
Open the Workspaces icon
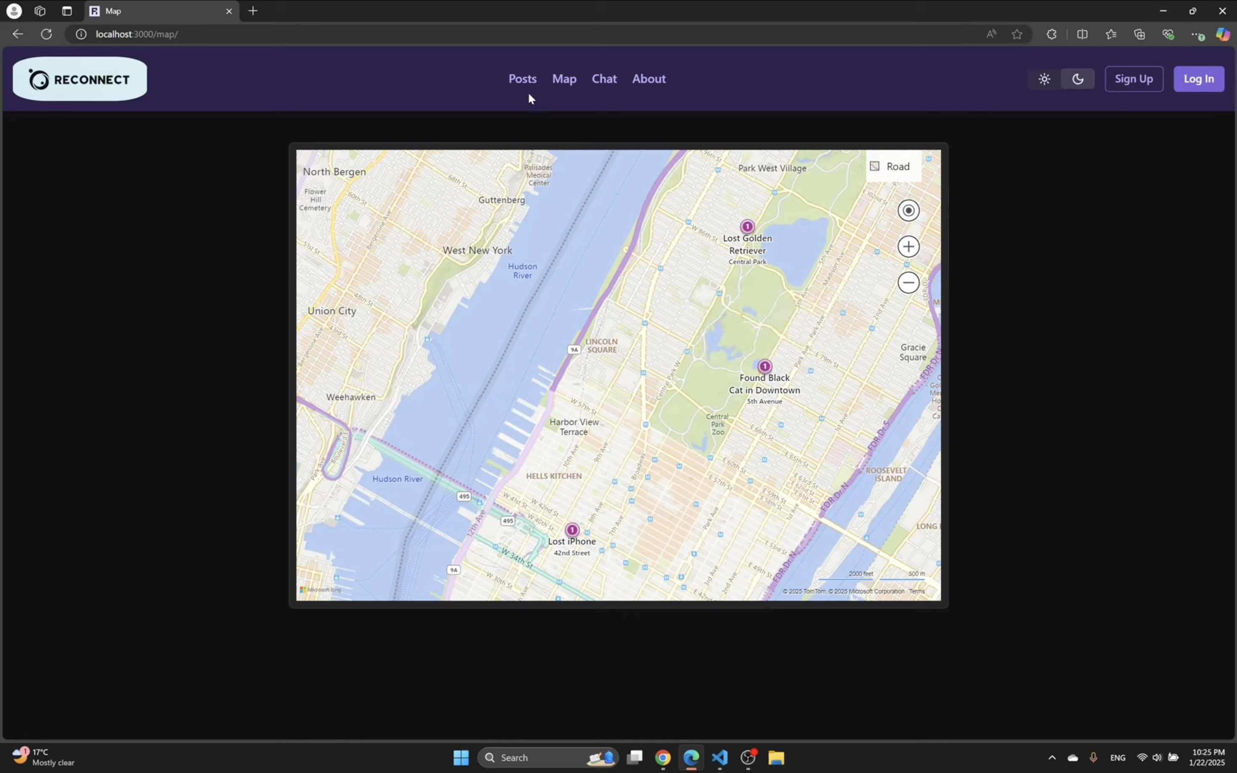click(40, 11)
